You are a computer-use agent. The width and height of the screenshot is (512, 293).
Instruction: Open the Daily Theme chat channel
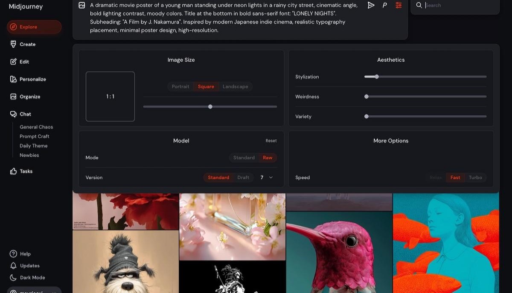34,145
